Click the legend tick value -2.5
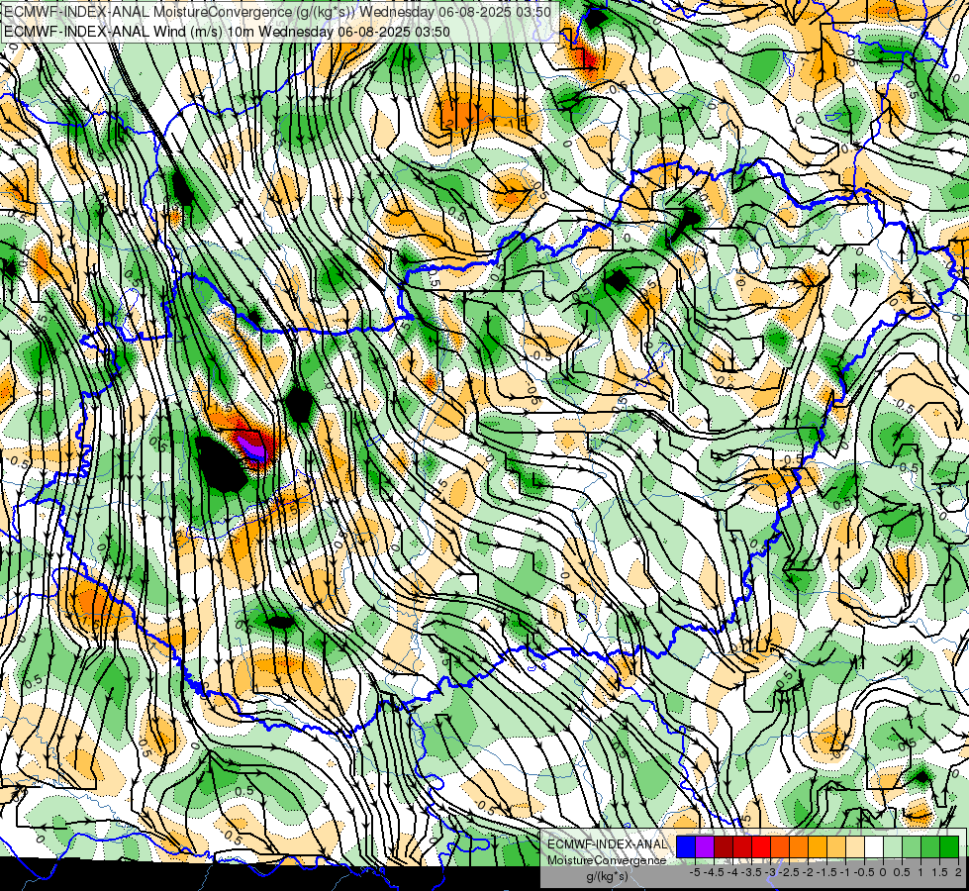The height and width of the screenshot is (891, 969). point(791,872)
